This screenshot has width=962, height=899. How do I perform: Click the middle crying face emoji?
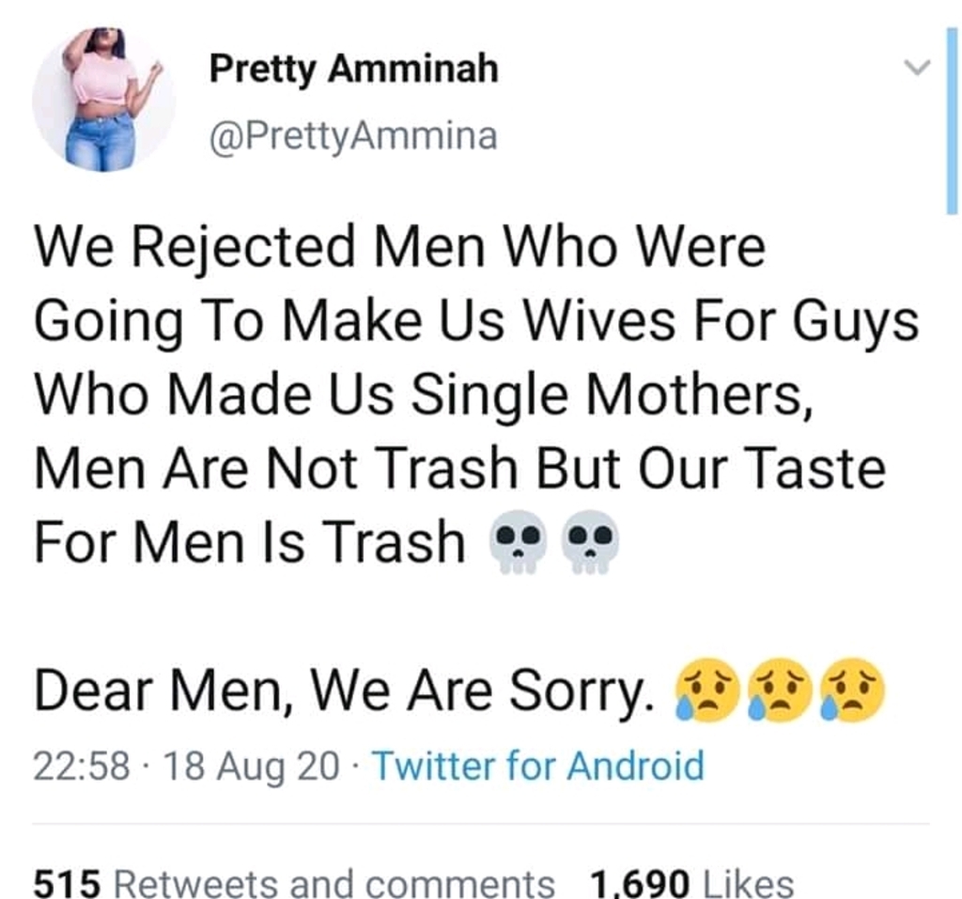click(780, 690)
